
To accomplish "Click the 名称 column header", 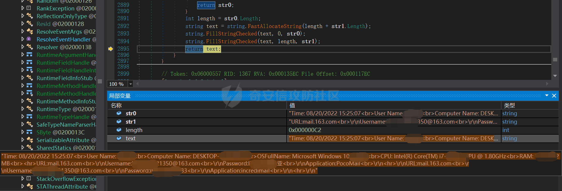I will (x=116, y=105).
